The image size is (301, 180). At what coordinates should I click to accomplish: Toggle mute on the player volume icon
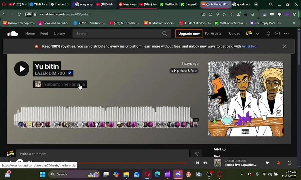pyautogui.click(x=205, y=163)
